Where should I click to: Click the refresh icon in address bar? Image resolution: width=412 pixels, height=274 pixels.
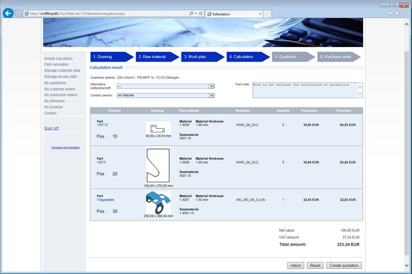pos(201,13)
